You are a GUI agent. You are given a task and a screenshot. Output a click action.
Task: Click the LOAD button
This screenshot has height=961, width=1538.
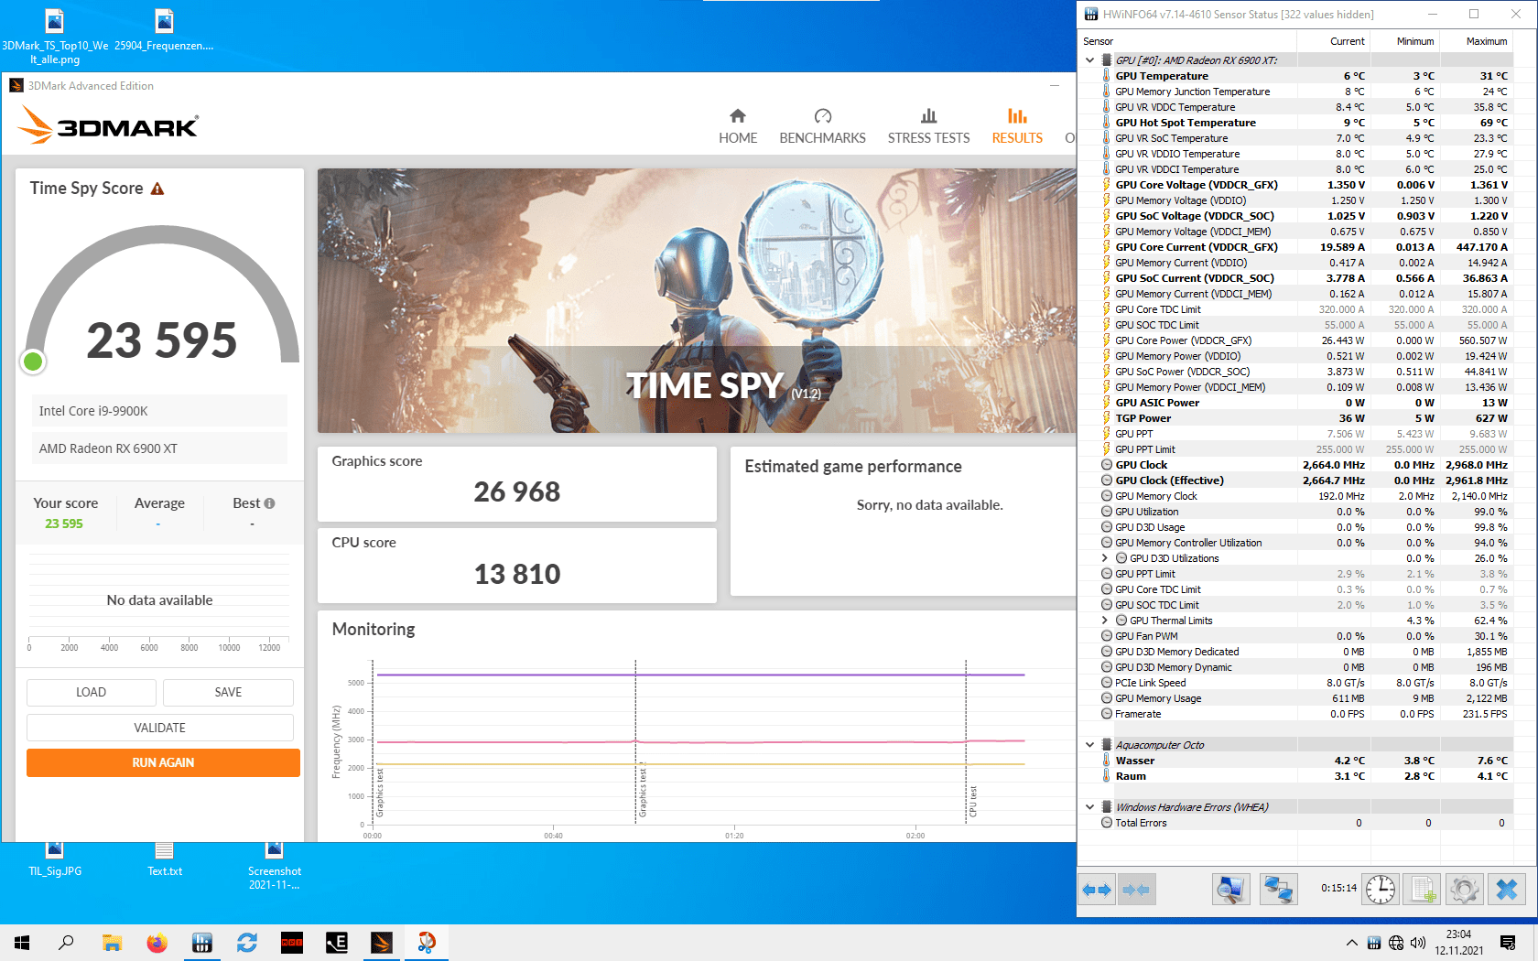(x=91, y=693)
